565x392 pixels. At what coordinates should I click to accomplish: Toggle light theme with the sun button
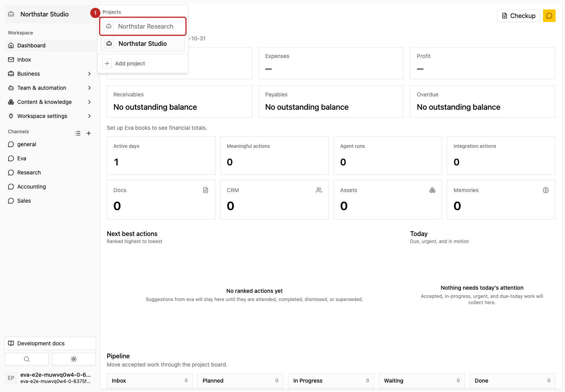[x=74, y=359]
